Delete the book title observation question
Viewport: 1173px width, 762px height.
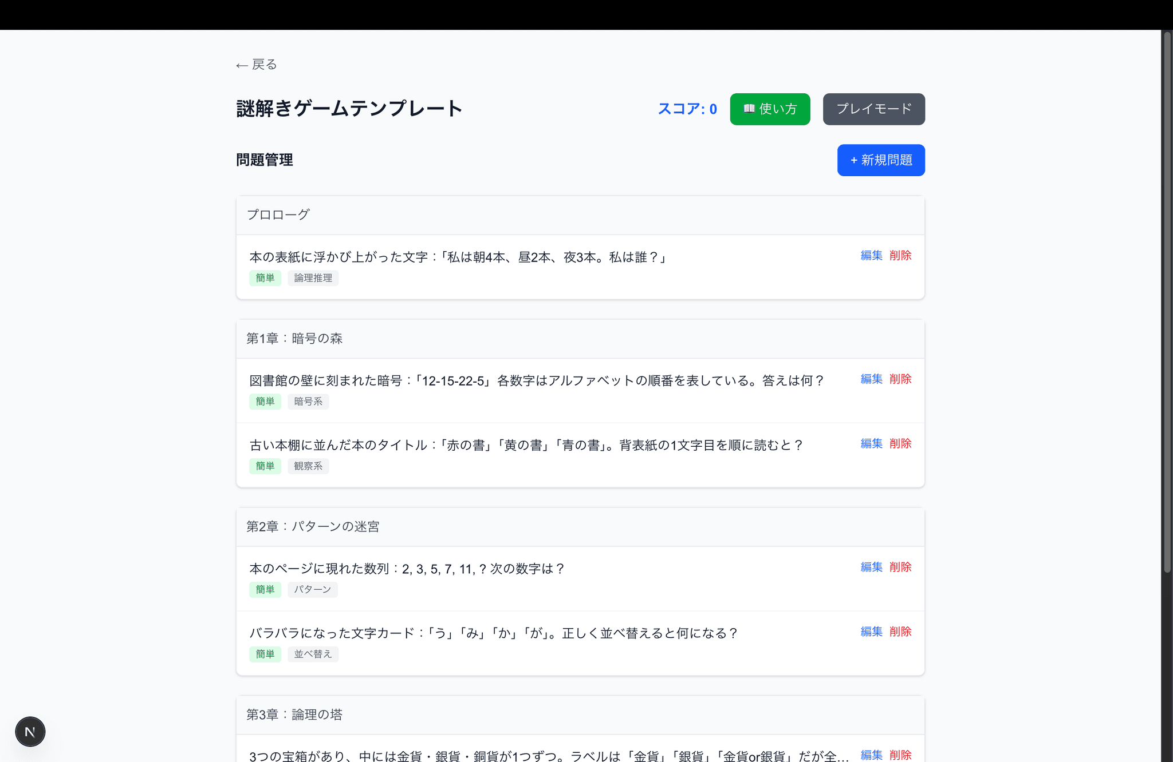(900, 443)
